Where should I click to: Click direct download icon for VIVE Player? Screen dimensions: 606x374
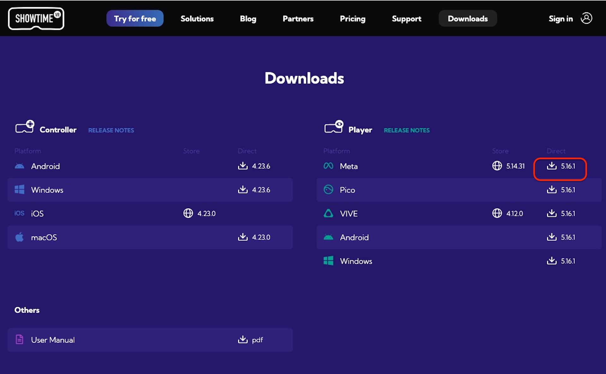point(552,213)
